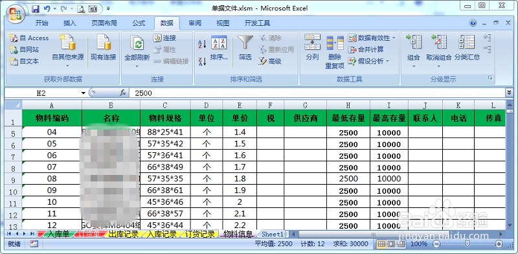This screenshot has height=254, width=518.
Task: Open the 公式 (Formulas) ribbon tab
Action: pos(139,23)
